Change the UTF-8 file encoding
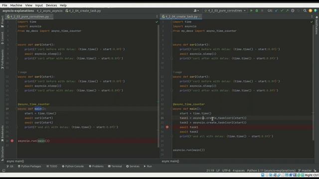The height and width of the screenshot is (179, 319). (x=226, y=171)
